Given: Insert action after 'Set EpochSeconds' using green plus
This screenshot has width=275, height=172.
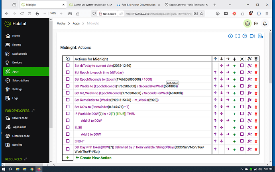Looking at the screenshot, I should 234,79.
